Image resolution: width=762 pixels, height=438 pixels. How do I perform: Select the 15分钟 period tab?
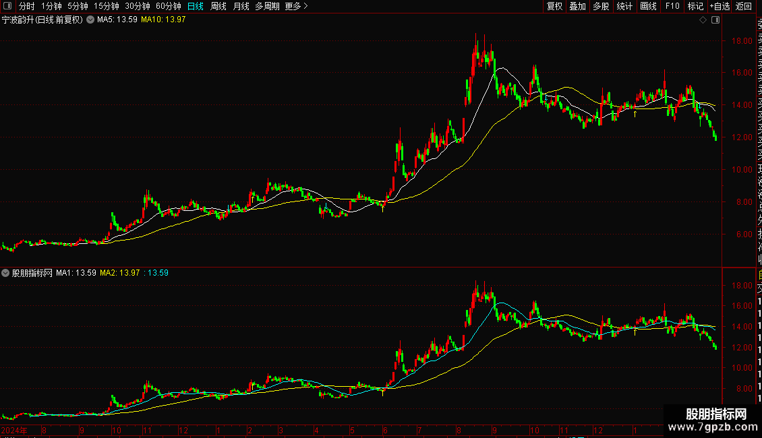[x=107, y=6]
